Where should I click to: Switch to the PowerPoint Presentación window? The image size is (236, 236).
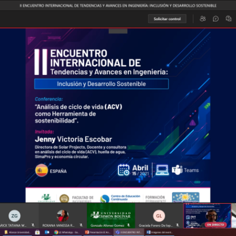(98, 232)
